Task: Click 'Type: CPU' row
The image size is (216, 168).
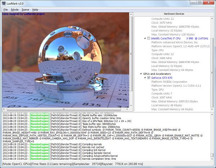Action: [x=157, y=50]
